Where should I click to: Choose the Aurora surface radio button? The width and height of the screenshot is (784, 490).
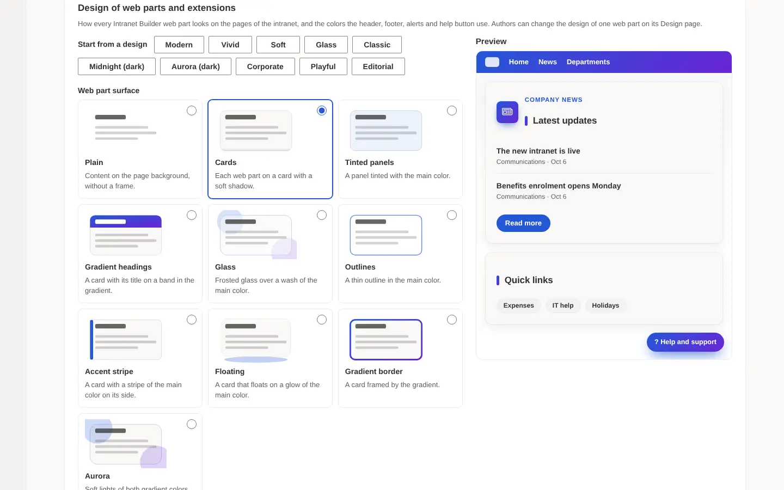tap(192, 424)
